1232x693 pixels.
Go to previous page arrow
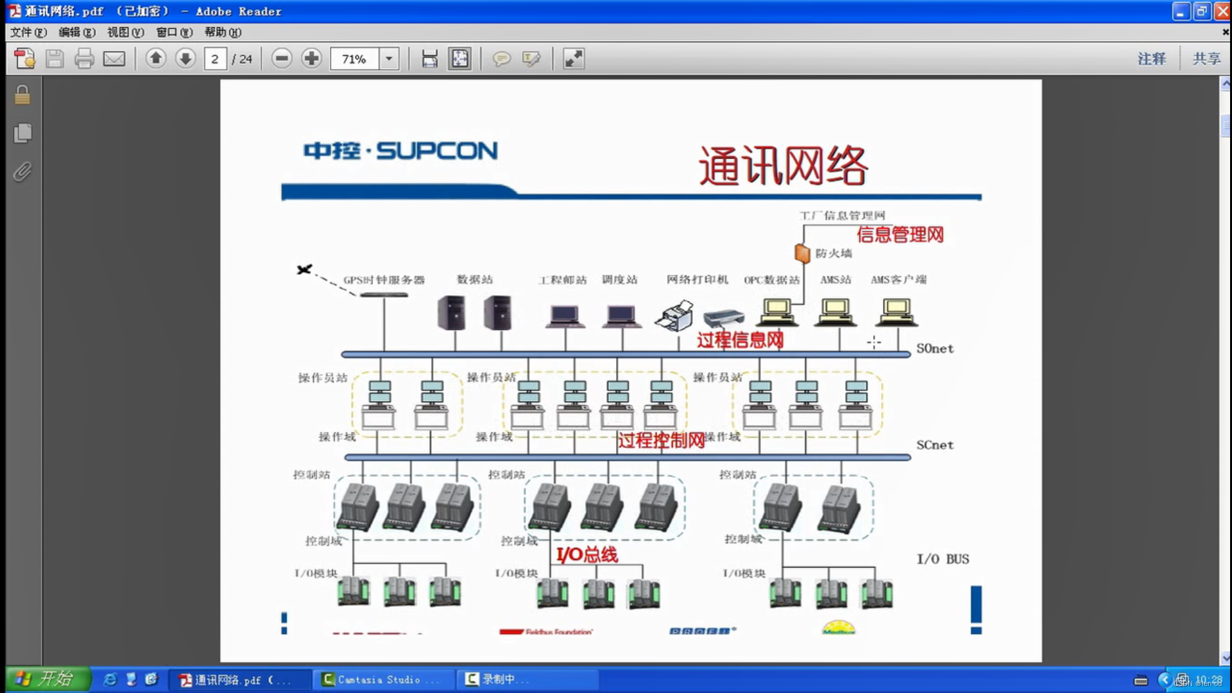(155, 59)
